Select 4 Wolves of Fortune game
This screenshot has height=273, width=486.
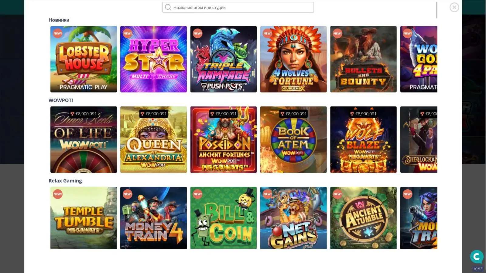(x=293, y=59)
